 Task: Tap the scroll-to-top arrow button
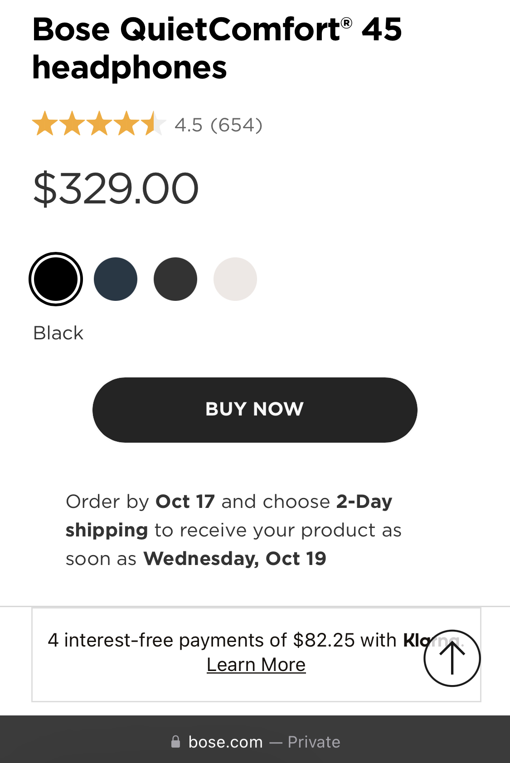(x=452, y=658)
